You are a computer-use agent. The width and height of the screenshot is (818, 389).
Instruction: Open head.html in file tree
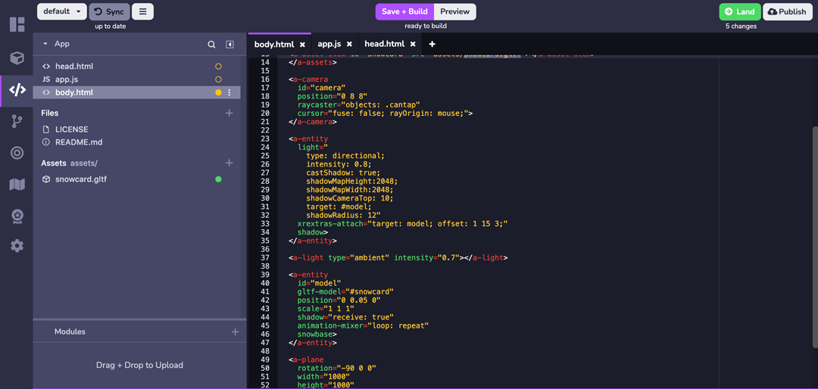click(x=74, y=67)
